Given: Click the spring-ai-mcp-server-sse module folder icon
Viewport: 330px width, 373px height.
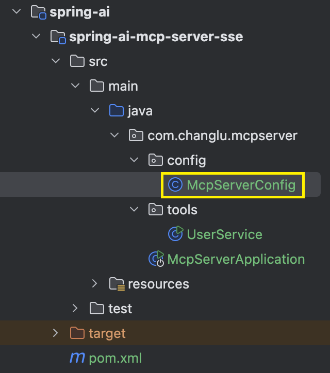Looking at the screenshot, I should (x=58, y=37).
